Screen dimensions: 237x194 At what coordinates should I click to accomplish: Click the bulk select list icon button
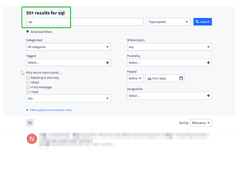tap(30, 123)
